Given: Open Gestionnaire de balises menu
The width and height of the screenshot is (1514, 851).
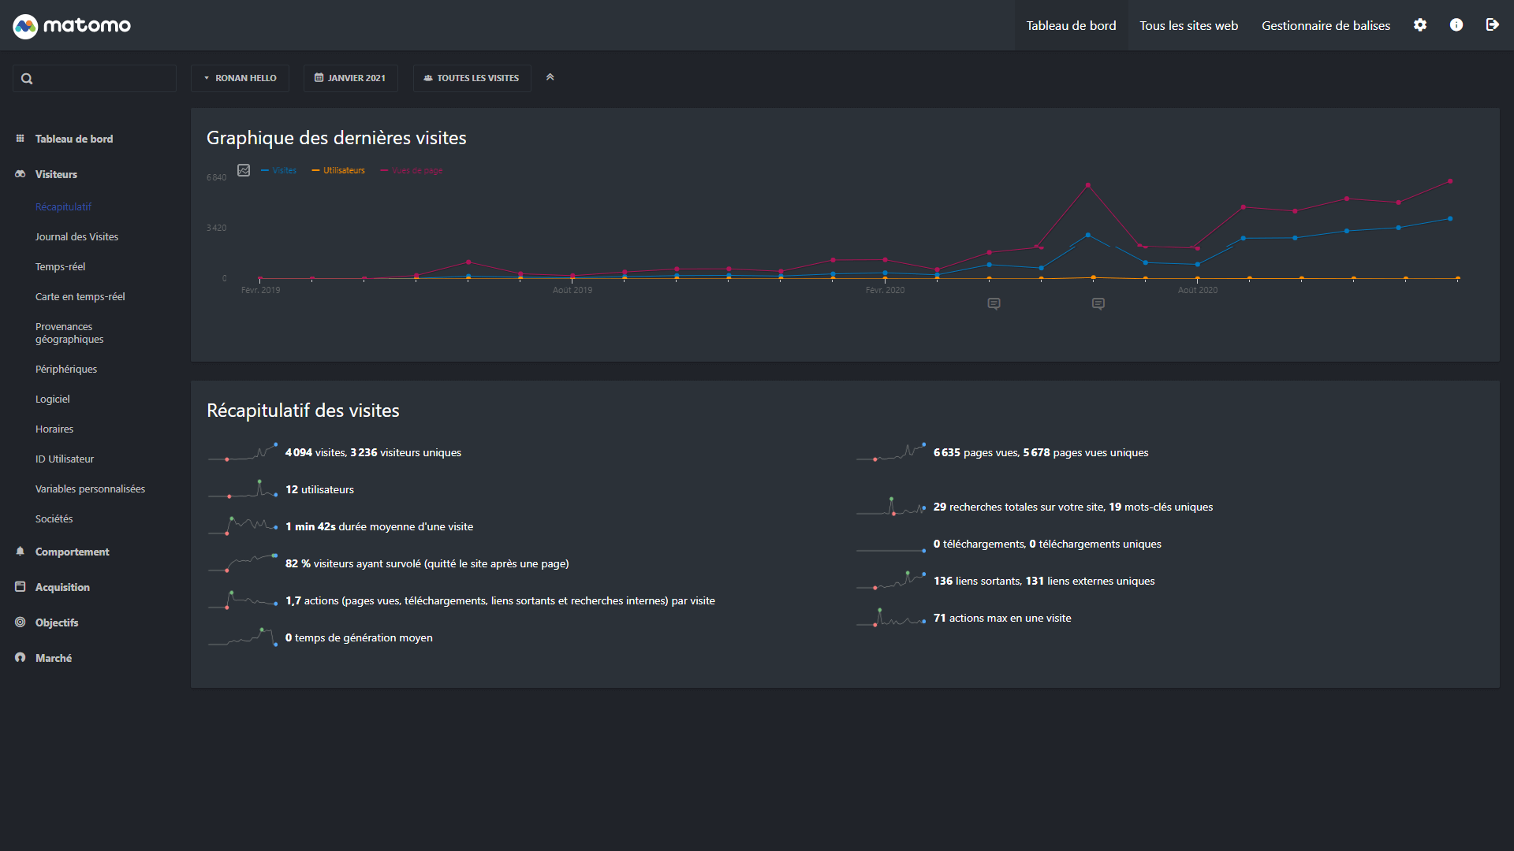Looking at the screenshot, I should [1326, 26].
